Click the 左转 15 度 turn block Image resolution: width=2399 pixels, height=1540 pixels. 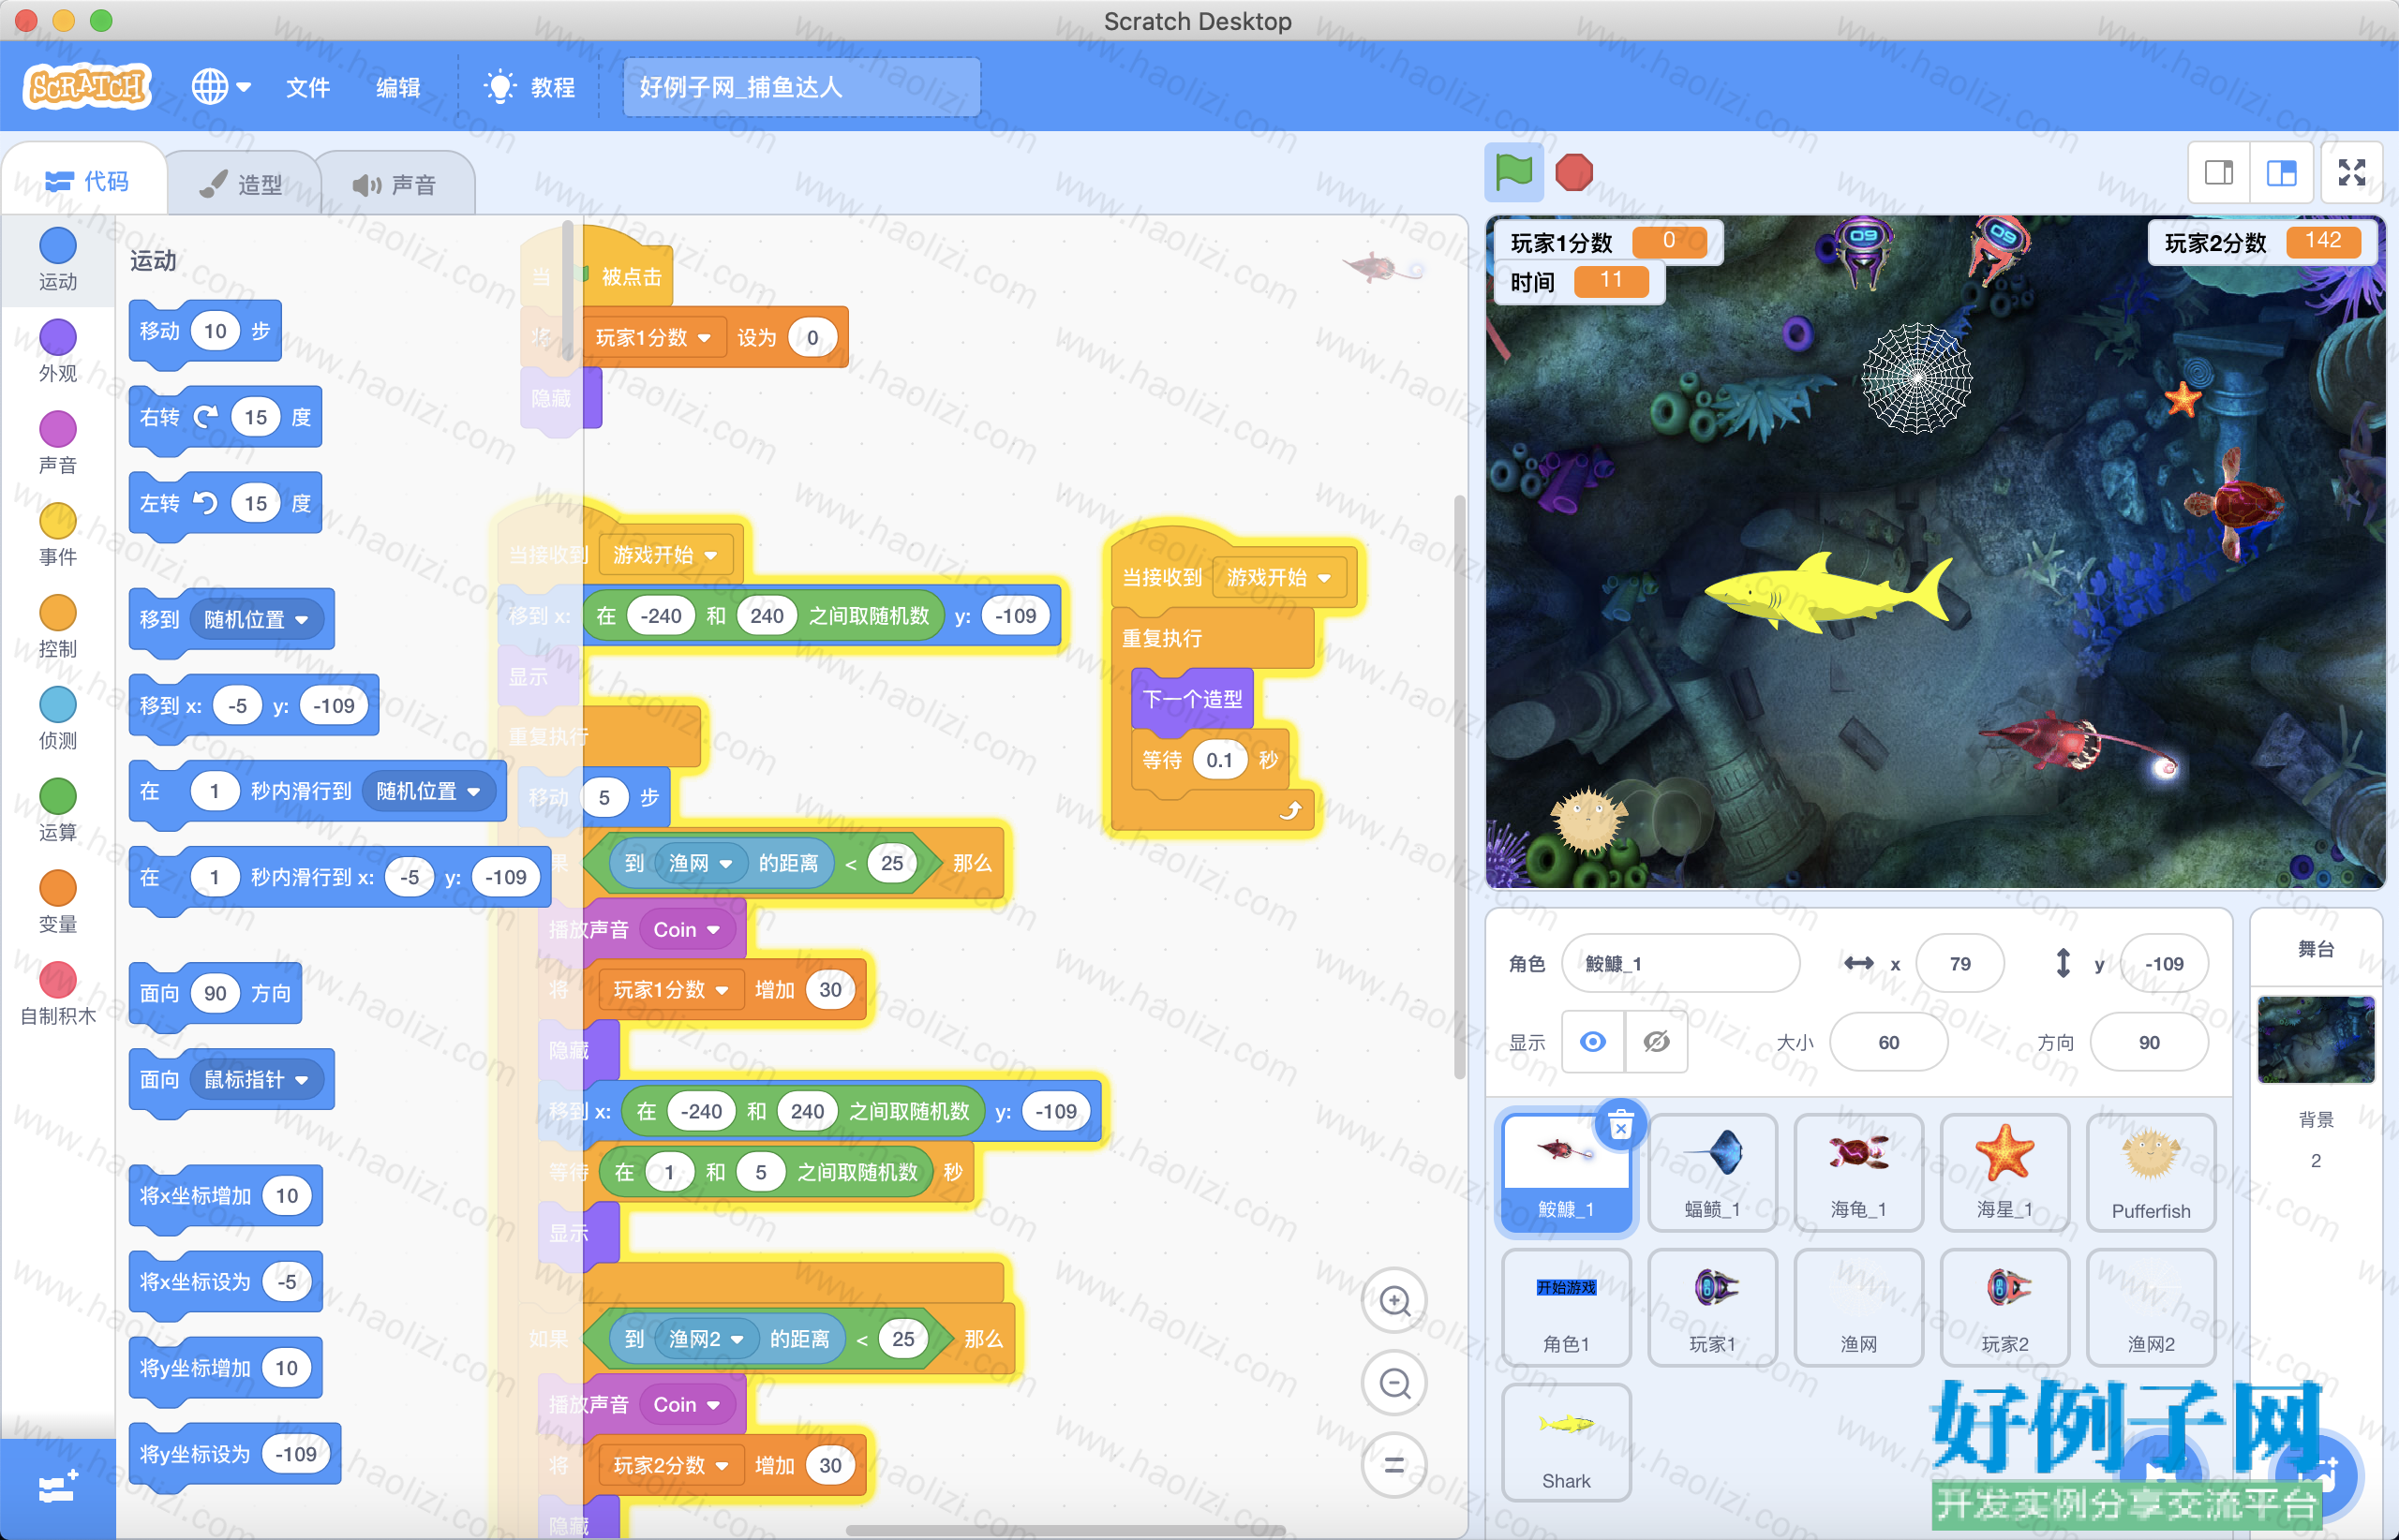click(x=225, y=503)
